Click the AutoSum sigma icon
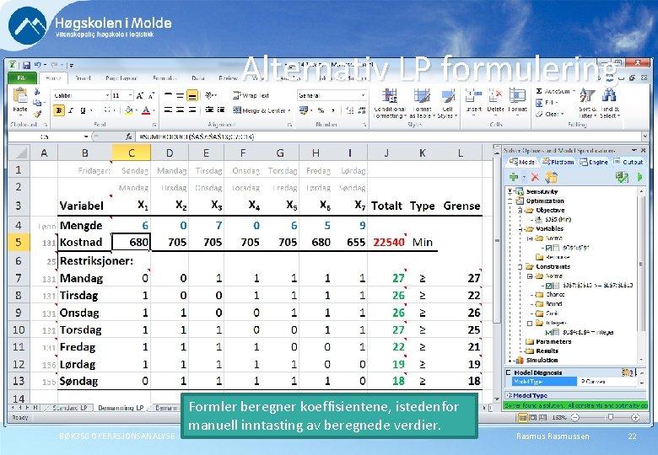This screenshot has width=658, height=455. (539, 91)
